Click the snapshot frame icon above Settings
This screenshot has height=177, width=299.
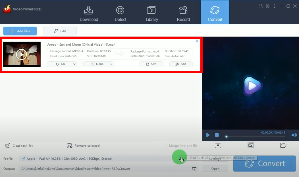[x=218, y=145]
